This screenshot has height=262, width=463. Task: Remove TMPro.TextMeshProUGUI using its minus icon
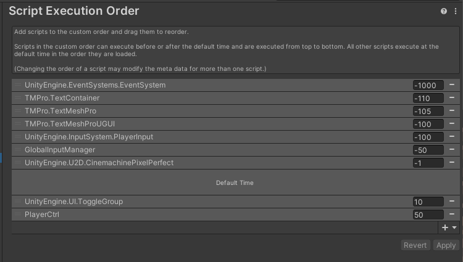tap(452, 124)
